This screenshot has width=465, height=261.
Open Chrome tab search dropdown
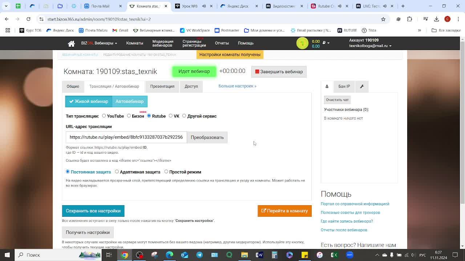[6, 6]
